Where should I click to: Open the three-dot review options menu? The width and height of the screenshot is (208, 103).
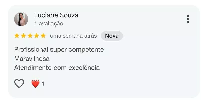(x=188, y=19)
